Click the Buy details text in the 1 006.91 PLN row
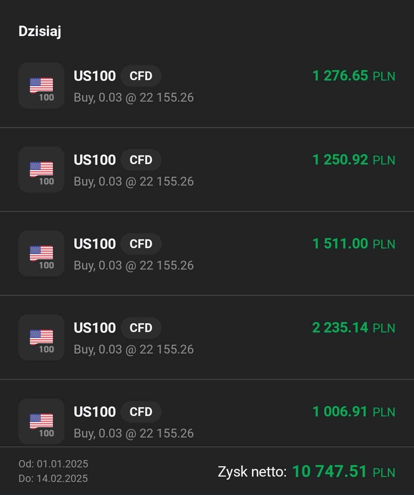The height and width of the screenshot is (495, 414). (x=134, y=433)
